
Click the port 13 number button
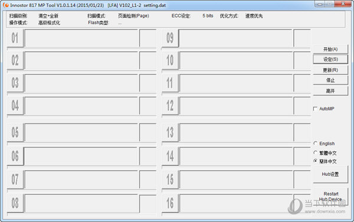pyautogui.click(x=170, y=132)
